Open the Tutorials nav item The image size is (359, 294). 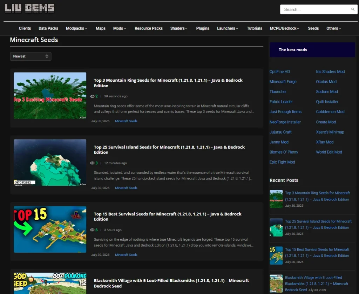click(x=255, y=28)
